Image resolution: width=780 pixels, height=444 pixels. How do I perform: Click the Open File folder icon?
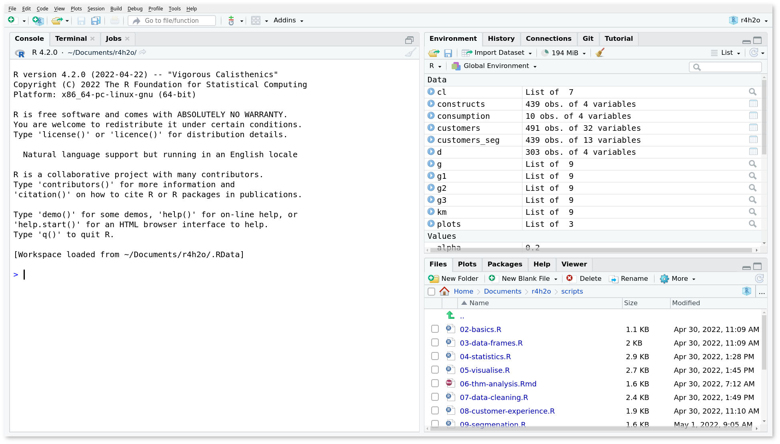(57, 20)
